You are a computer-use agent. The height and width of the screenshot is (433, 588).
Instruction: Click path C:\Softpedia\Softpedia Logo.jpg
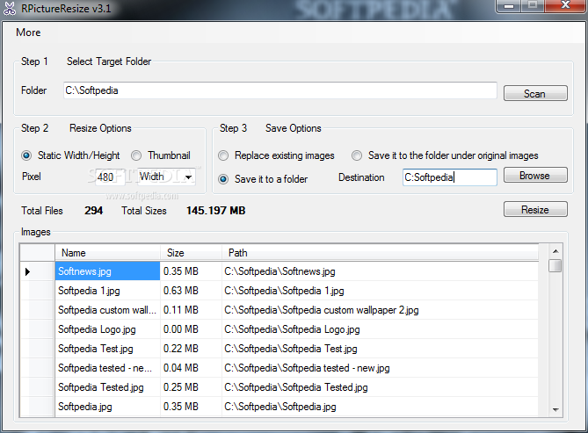tap(381, 329)
